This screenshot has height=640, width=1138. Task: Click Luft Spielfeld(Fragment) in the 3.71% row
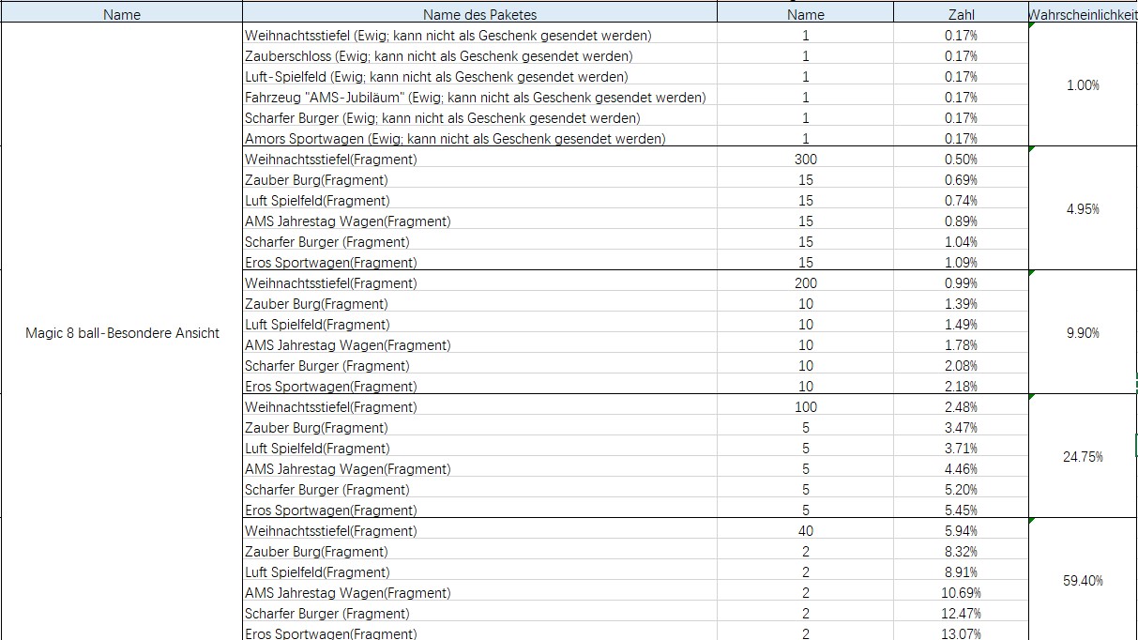pos(479,448)
